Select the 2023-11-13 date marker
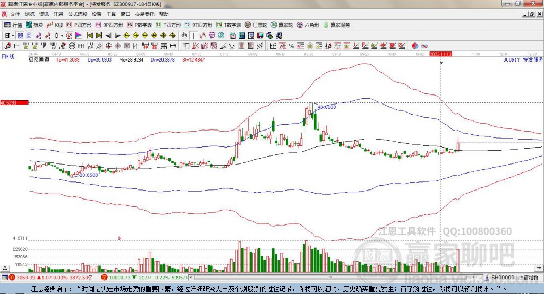 pyautogui.click(x=440, y=54)
